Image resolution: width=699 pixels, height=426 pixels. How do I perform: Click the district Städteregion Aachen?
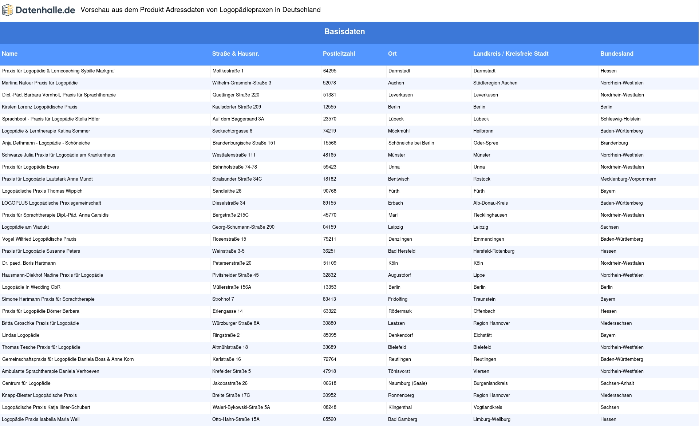point(495,83)
